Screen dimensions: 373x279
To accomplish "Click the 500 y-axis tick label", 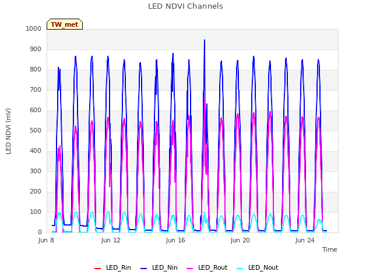I will tap(36, 130).
